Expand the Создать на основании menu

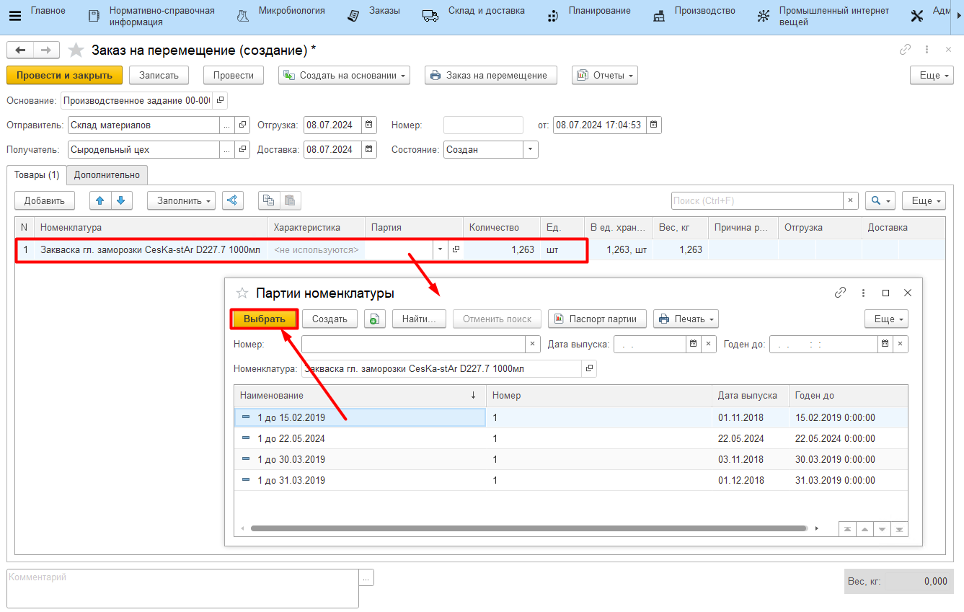pos(344,75)
